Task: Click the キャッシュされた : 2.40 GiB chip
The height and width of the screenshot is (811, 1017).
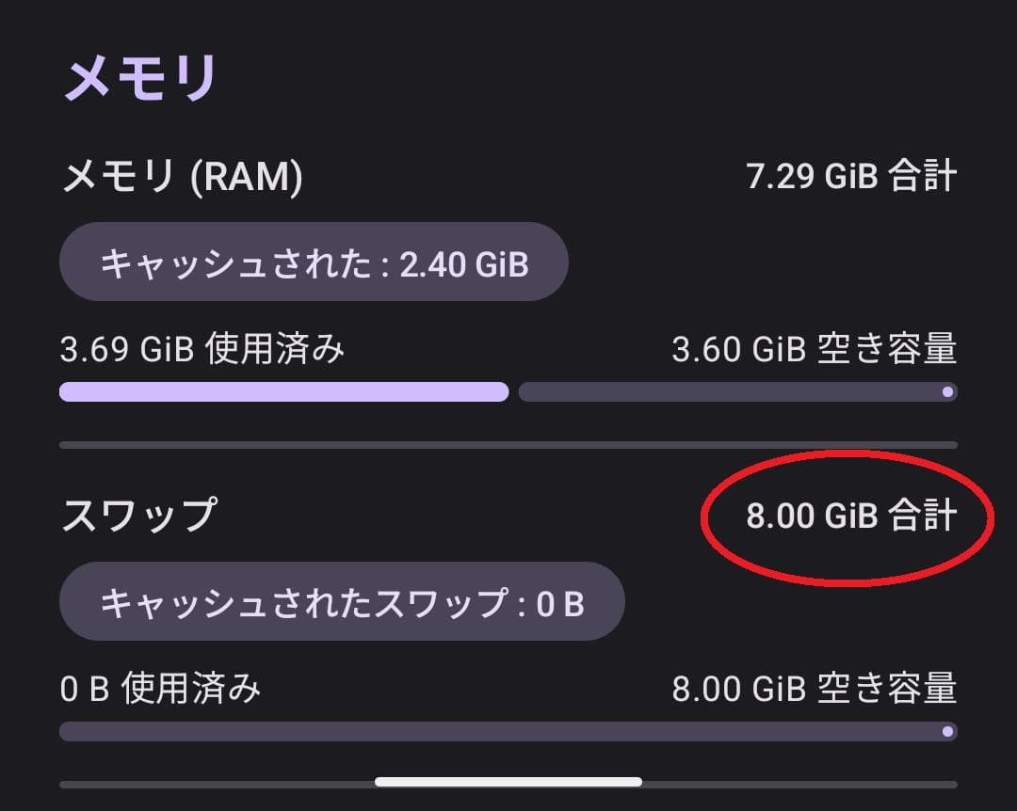Action: coord(313,263)
